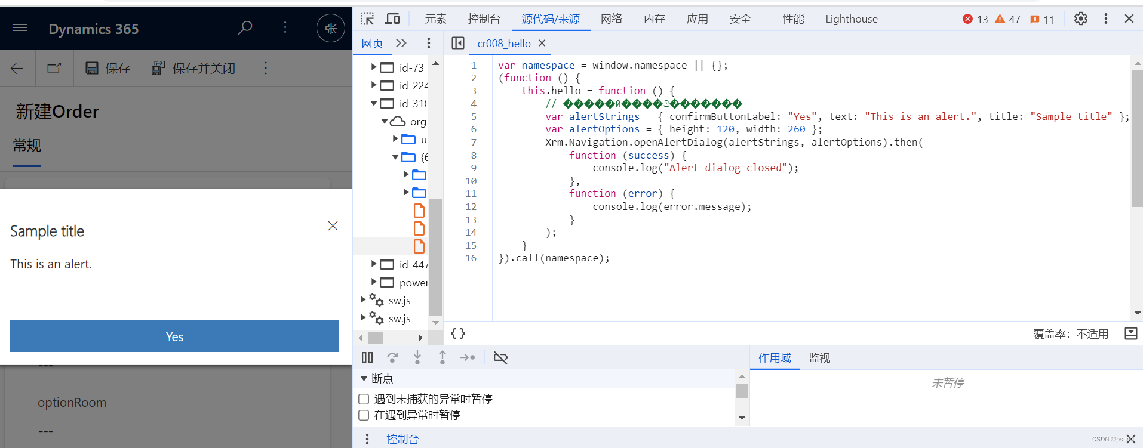Select the 网页 navigator tab

pos(373,44)
